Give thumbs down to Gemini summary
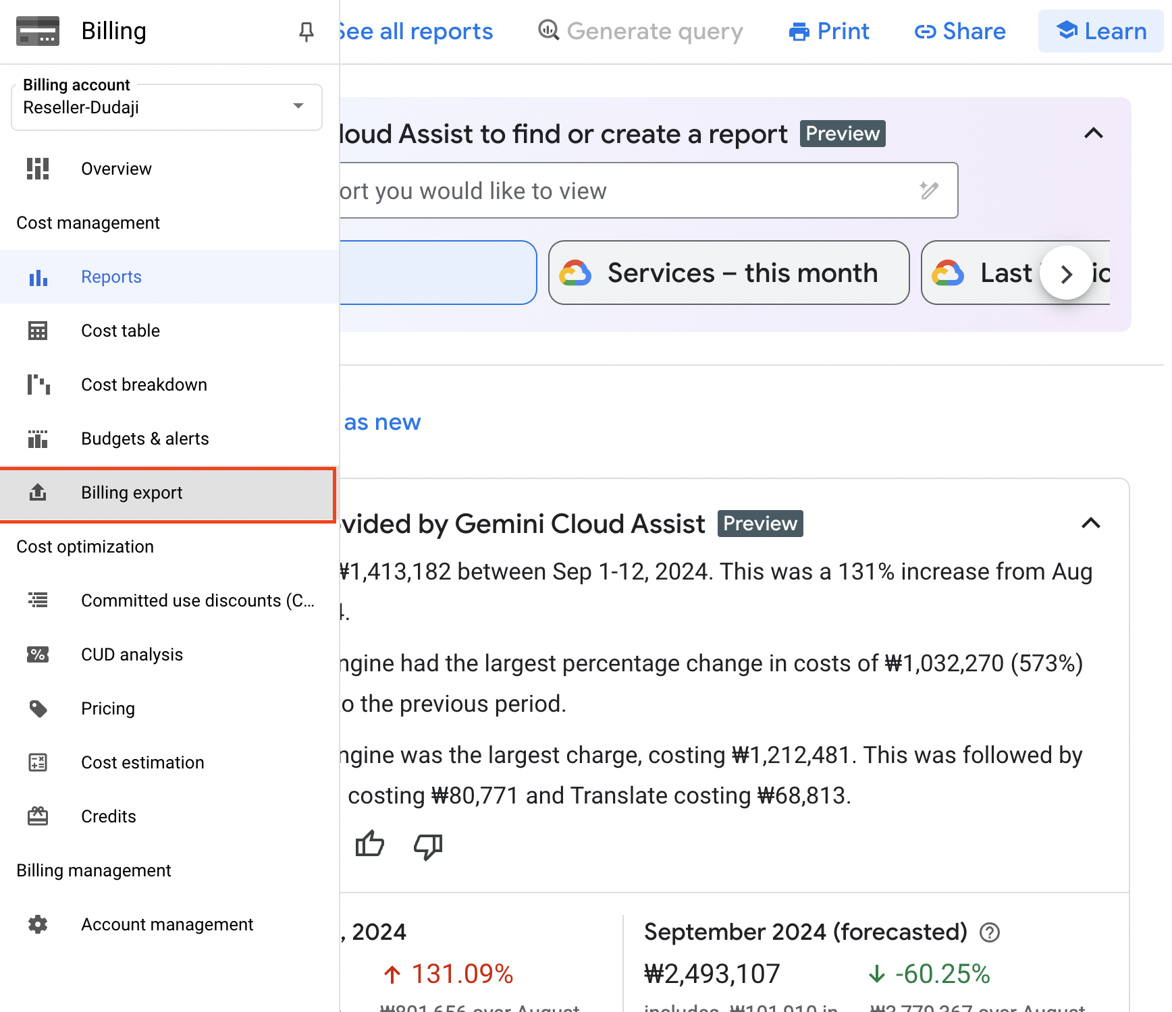The image size is (1172, 1012). coord(428,846)
